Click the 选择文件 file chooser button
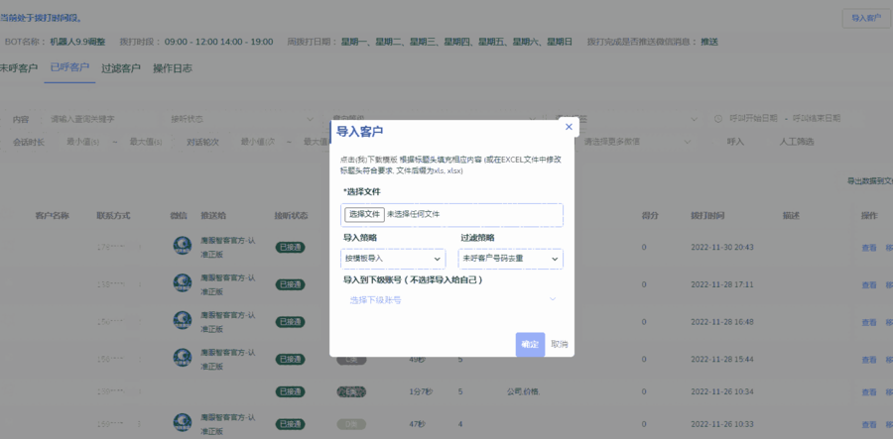Viewport: 893px width, 439px height. point(364,214)
